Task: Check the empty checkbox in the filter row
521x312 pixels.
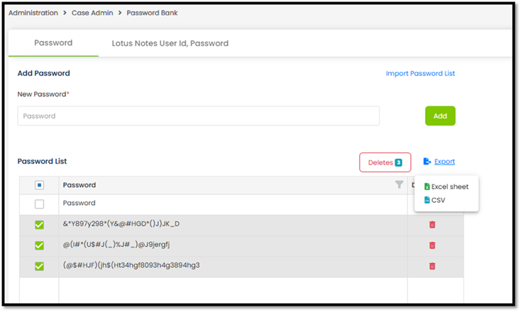Action: (39, 204)
